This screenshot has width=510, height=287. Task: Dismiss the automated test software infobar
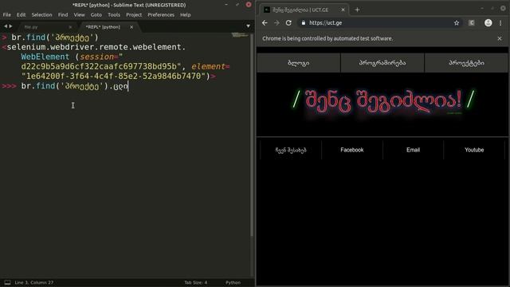tap(500, 38)
